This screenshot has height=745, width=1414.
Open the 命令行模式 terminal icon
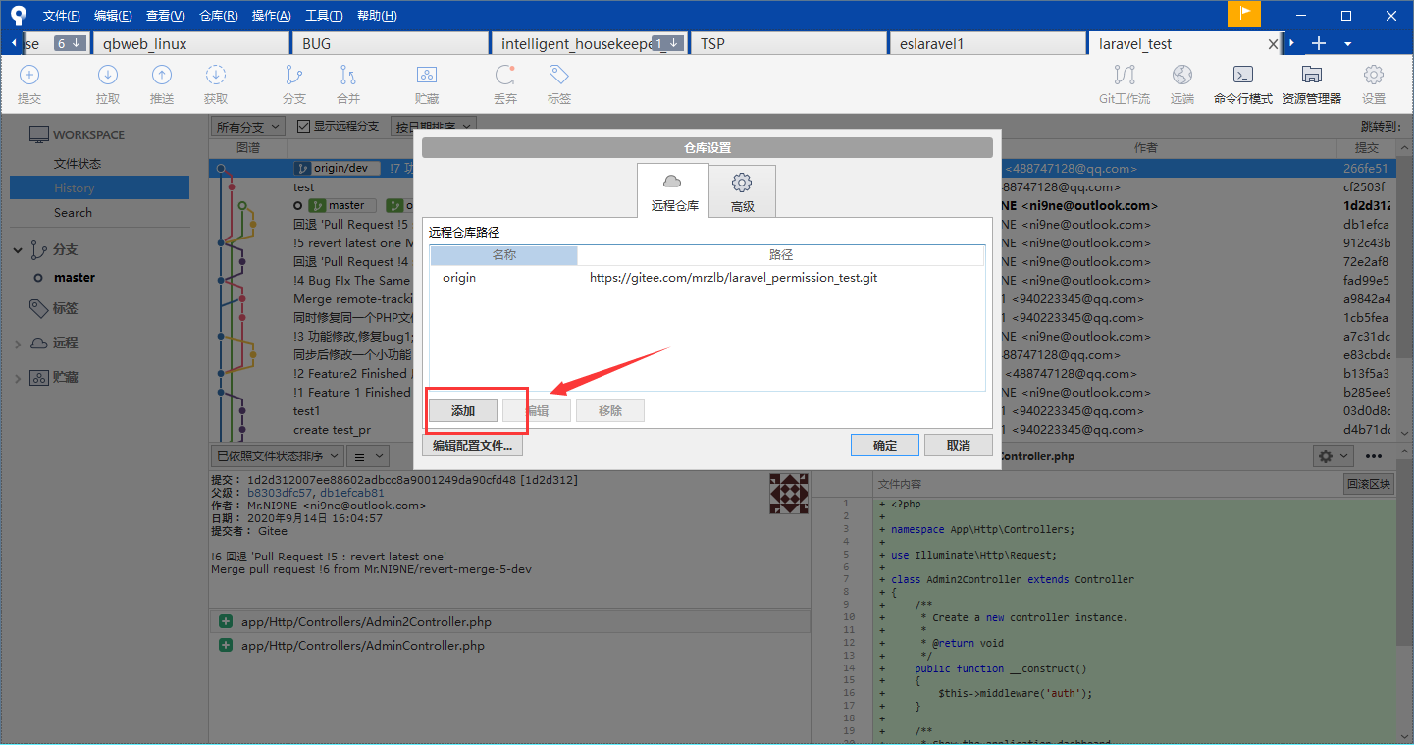click(1242, 76)
